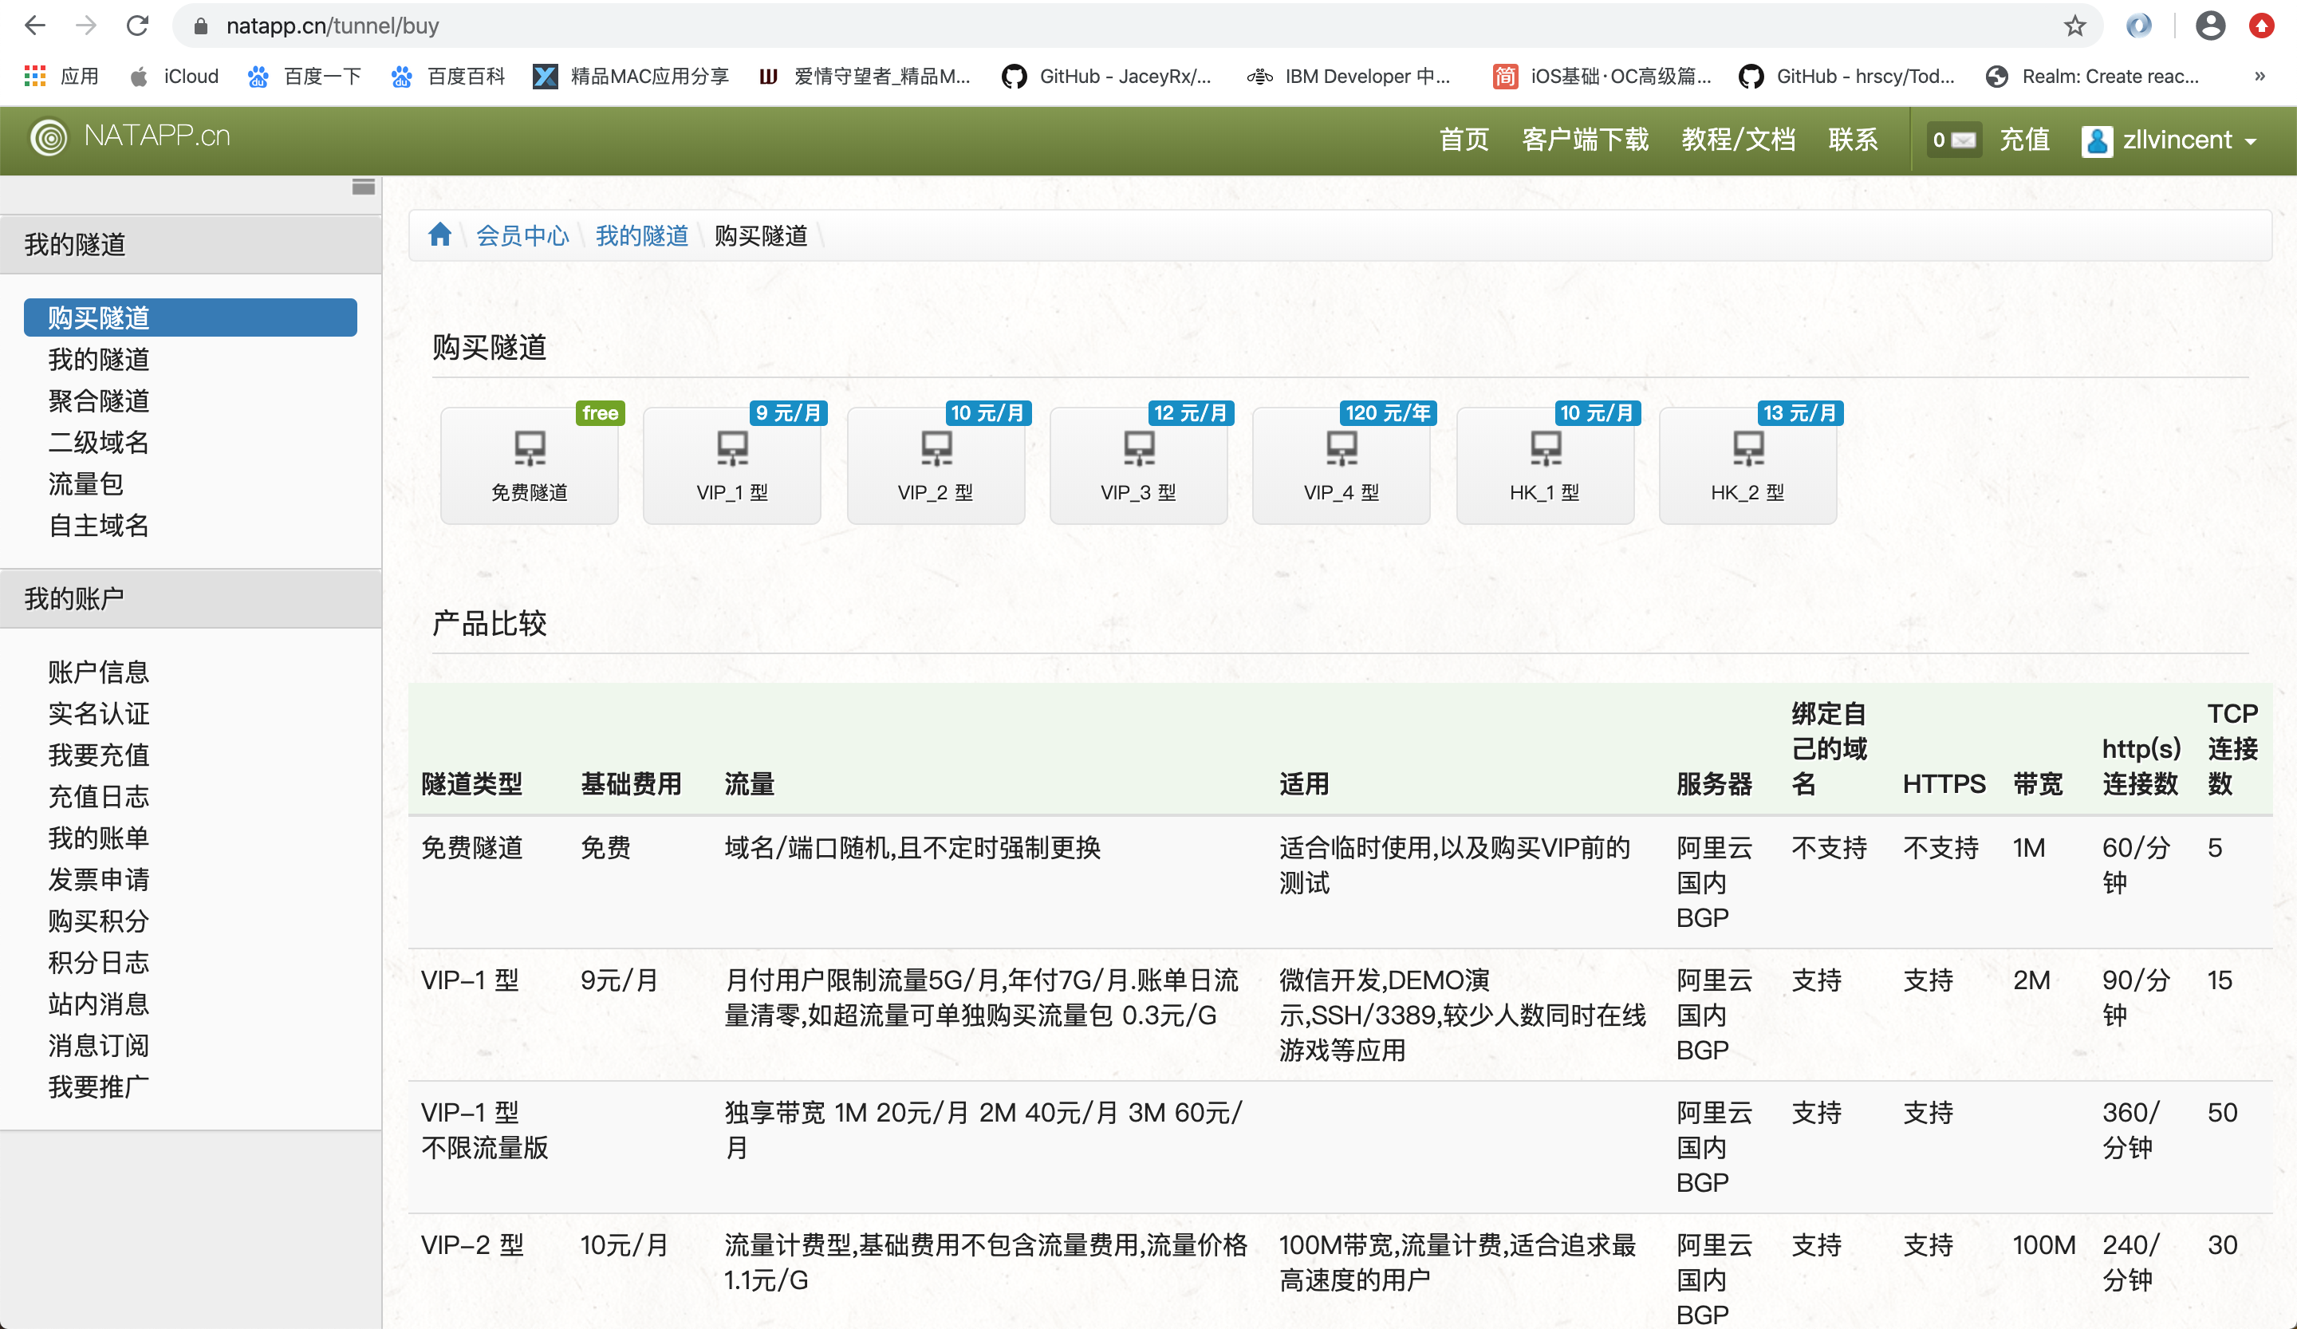The width and height of the screenshot is (2297, 1329).
Task: Click the site lock icon in address bar
Action: 200,26
